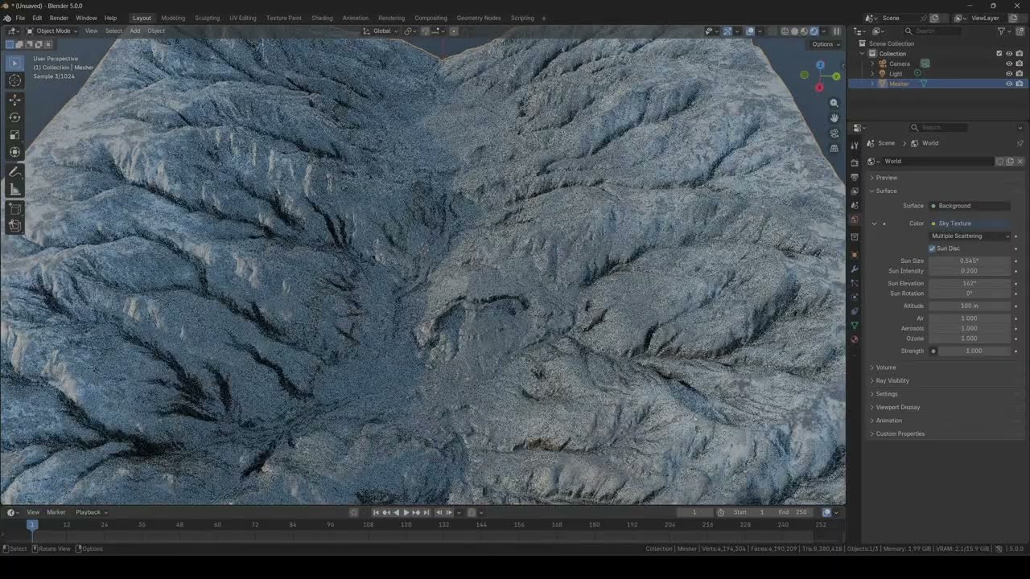Select the Annotate tool
Screen dimensions: 1030x579
[14, 172]
